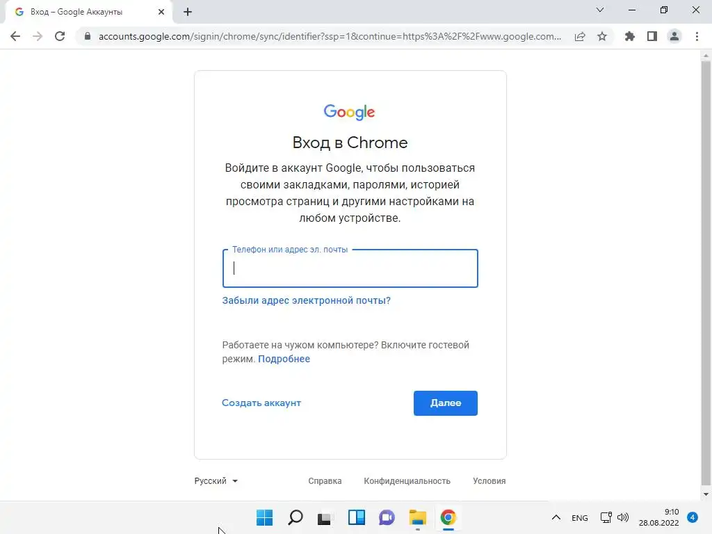Toggle the Chrome side panel icon
This screenshot has height=534, width=712.
click(x=652, y=36)
